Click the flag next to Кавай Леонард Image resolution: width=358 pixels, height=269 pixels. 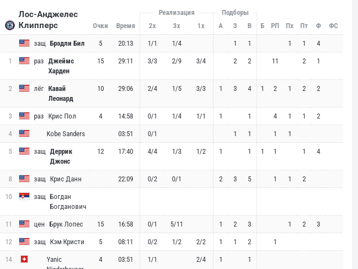point(24,88)
